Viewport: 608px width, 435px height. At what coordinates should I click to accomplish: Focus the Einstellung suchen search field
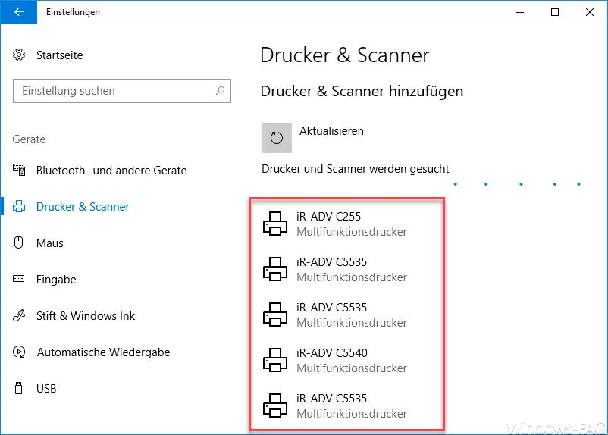122,91
